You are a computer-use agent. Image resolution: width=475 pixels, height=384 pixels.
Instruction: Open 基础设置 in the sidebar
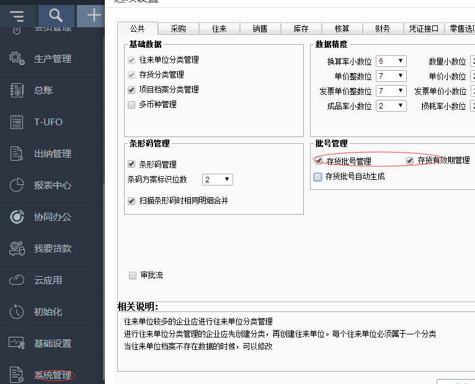click(53, 344)
